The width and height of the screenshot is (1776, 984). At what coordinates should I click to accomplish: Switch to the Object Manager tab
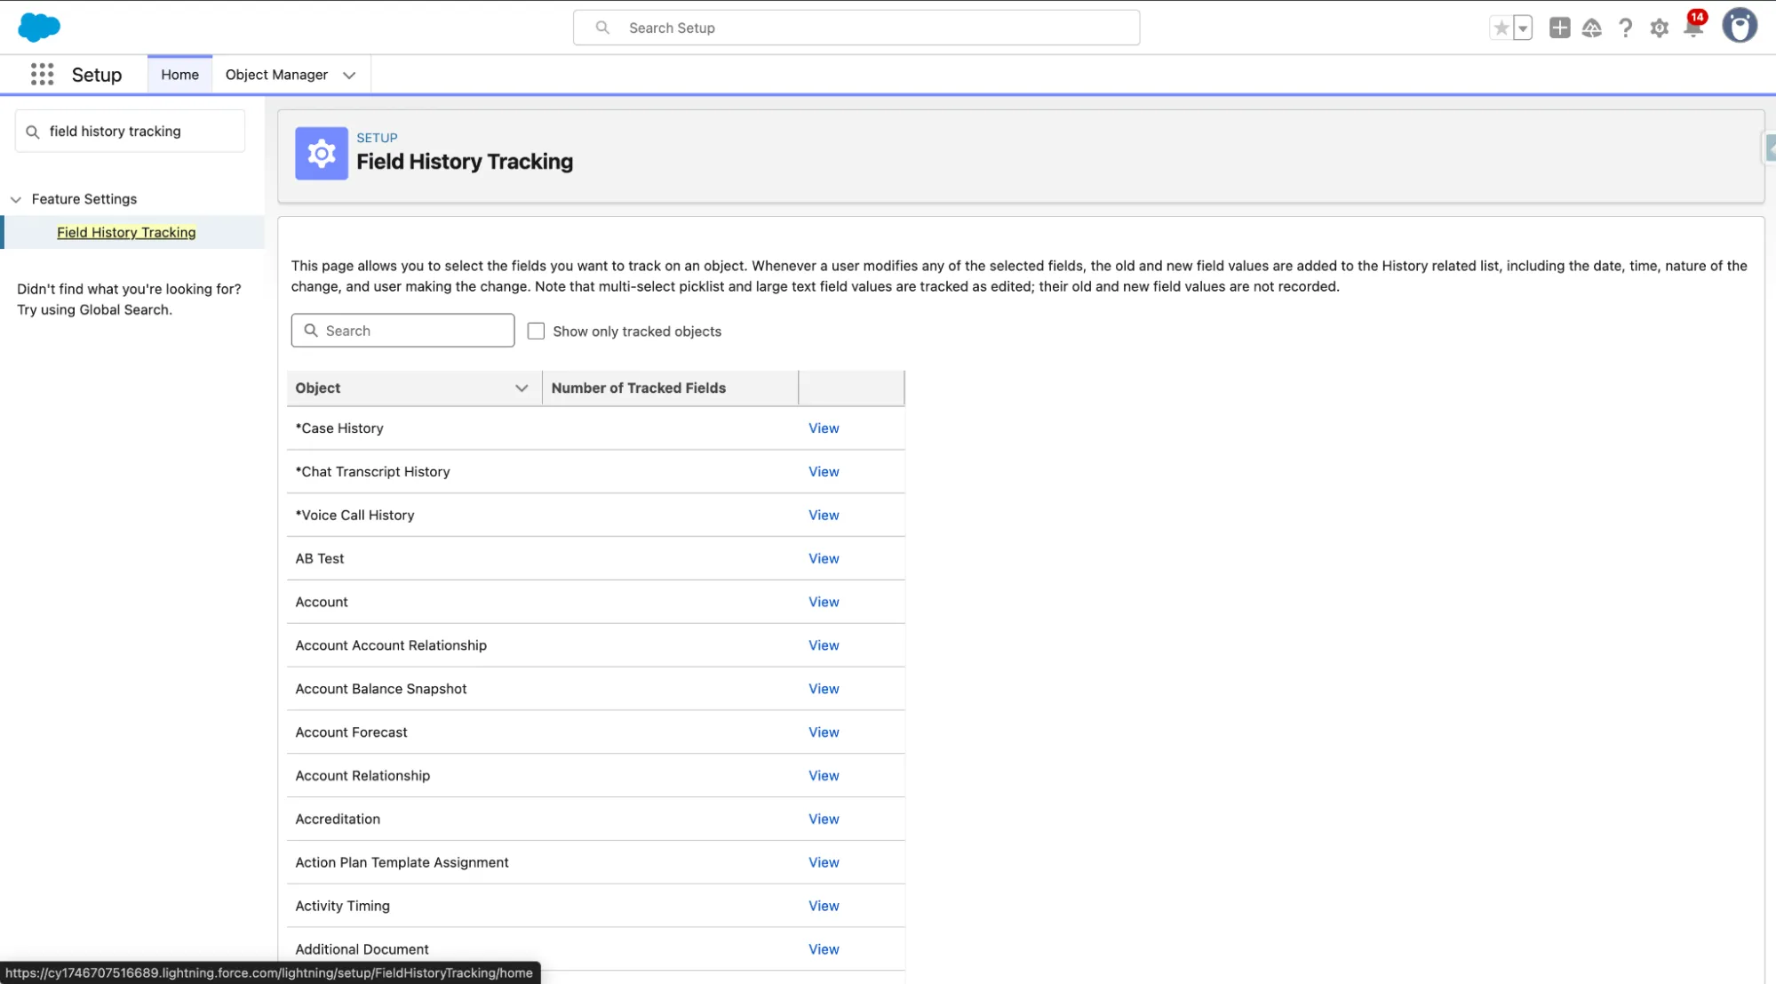(276, 75)
